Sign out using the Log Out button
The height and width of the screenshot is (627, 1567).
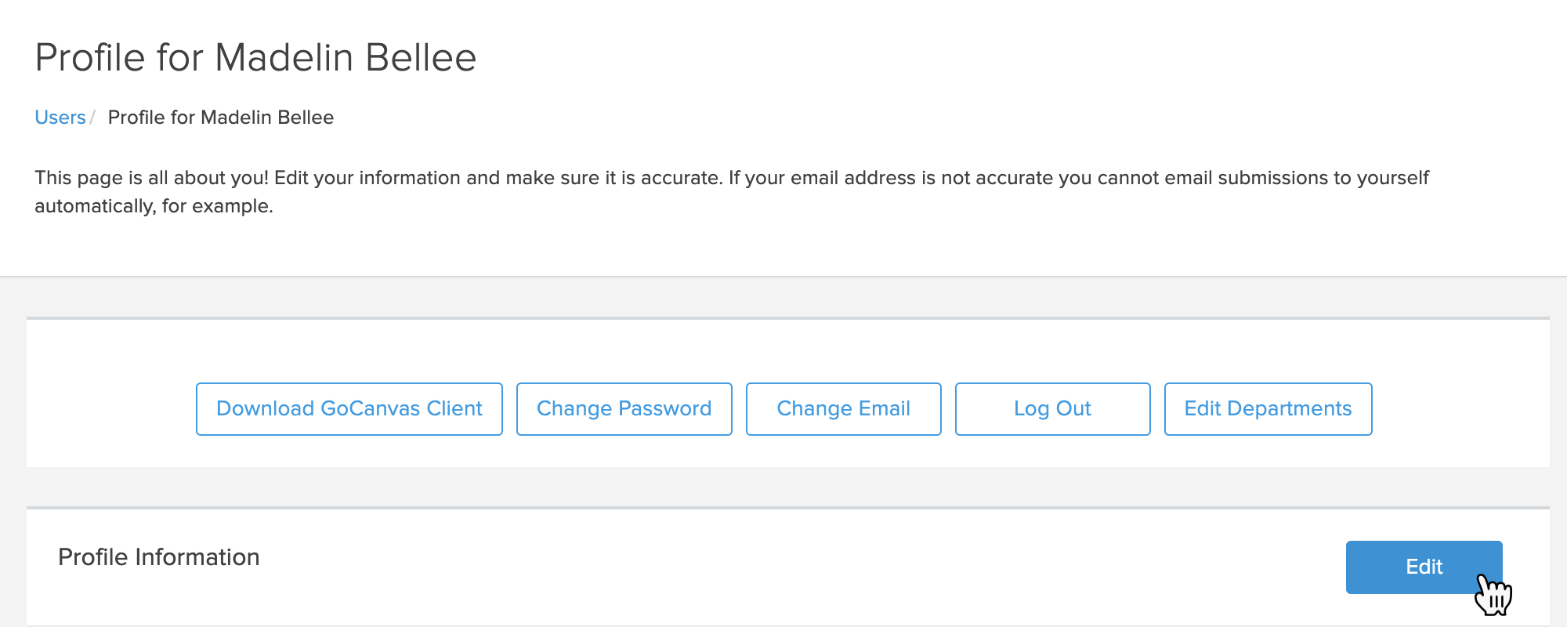click(x=1052, y=408)
